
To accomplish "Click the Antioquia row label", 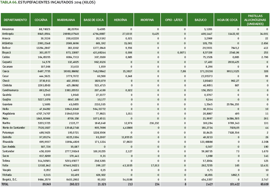I will (8, 34).
